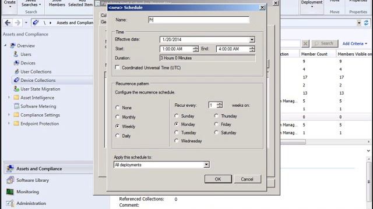Click the User State Migration icon
The image size is (373, 209).
point(16,89)
